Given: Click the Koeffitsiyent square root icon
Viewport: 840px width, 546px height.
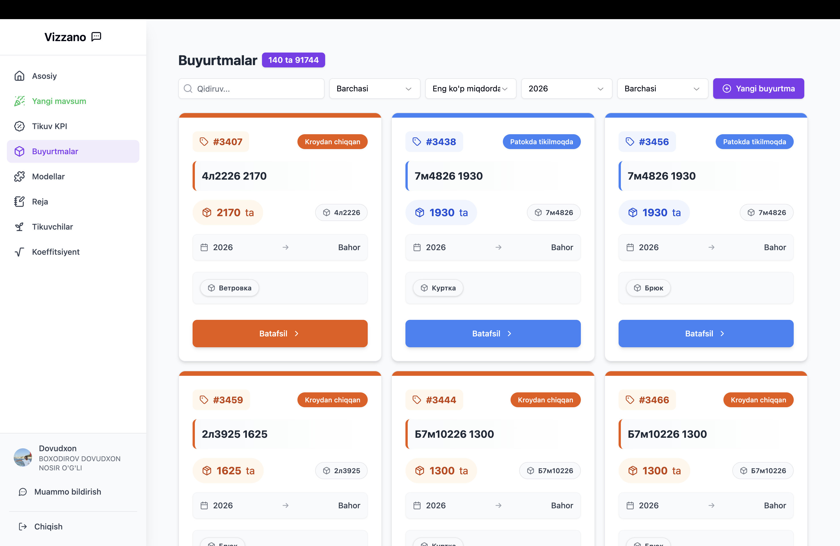Looking at the screenshot, I should coord(19,252).
